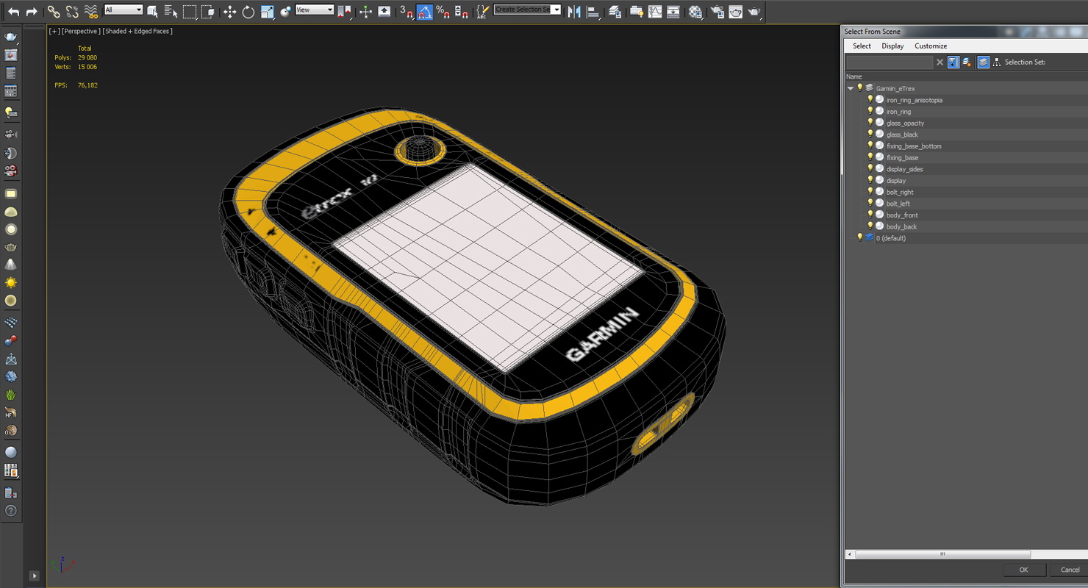
Task: Open Schematic View from toolbar
Action: pos(673,11)
